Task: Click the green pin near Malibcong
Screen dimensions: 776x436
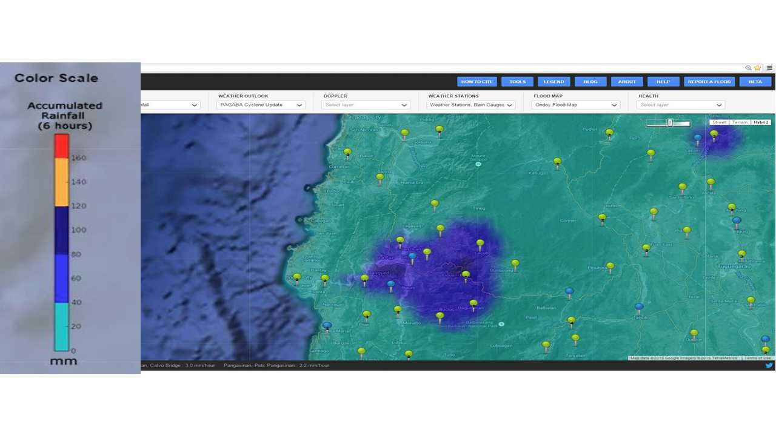Action: pyautogui.click(x=515, y=263)
